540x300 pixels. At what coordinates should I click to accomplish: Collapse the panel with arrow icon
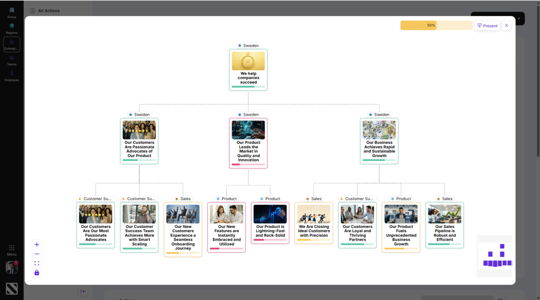tap(83, 291)
